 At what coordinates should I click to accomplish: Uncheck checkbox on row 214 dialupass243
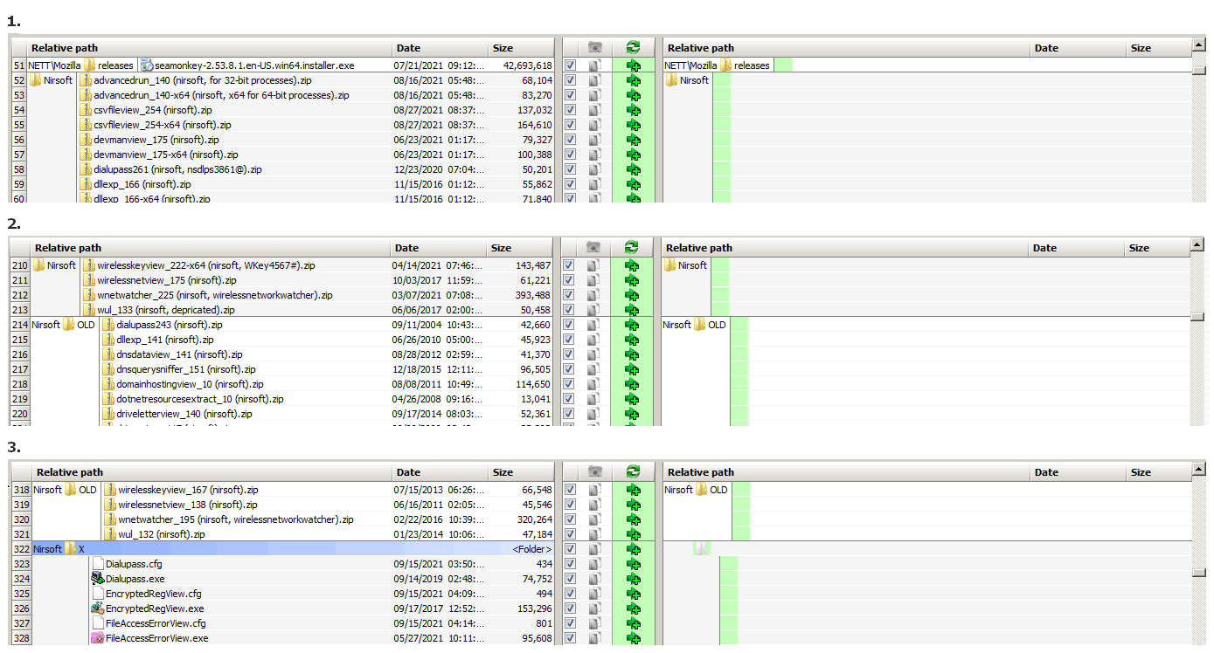tap(570, 325)
